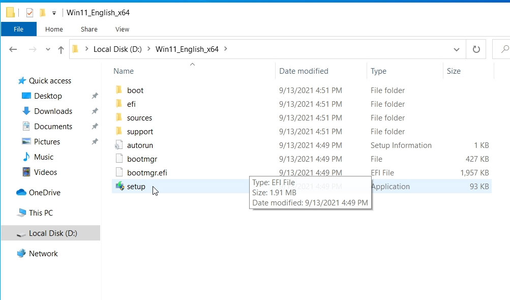Open the address bar history dropdown

click(456, 49)
